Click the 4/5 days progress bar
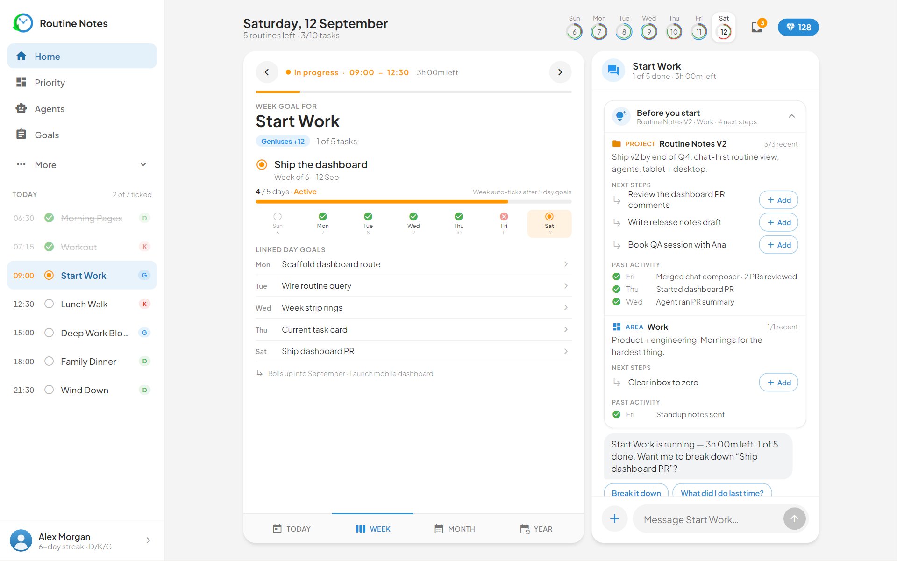 [413, 202]
